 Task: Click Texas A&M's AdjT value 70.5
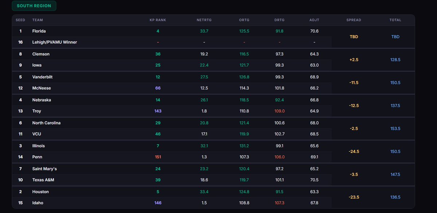tap(315, 180)
